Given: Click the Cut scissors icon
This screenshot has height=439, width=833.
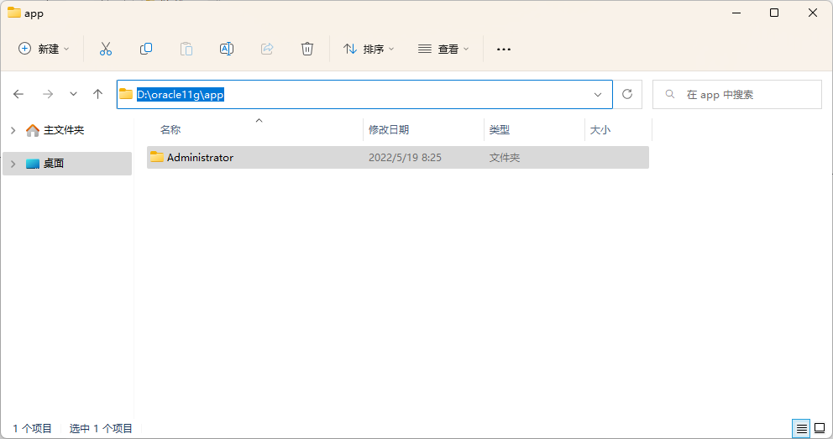Looking at the screenshot, I should pyautogui.click(x=105, y=49).
